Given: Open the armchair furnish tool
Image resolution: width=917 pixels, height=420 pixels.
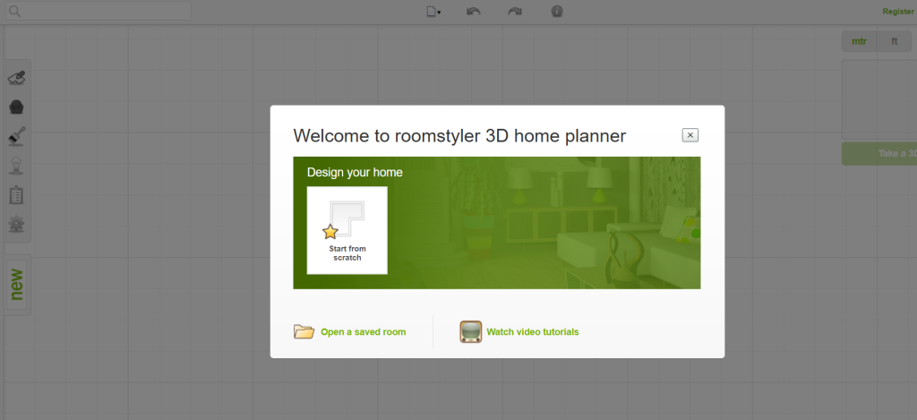Looking at the screenshot, I should tap(16, 107).
